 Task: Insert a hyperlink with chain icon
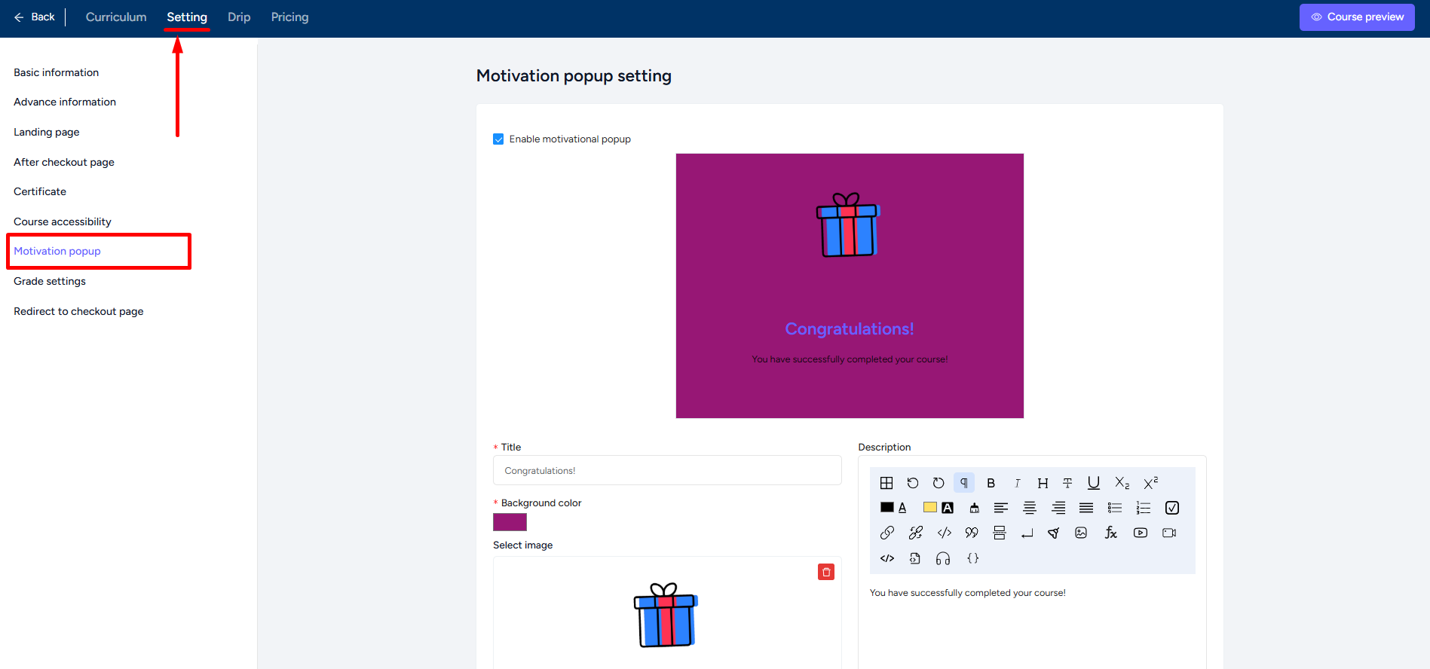(x=887, y=533)
